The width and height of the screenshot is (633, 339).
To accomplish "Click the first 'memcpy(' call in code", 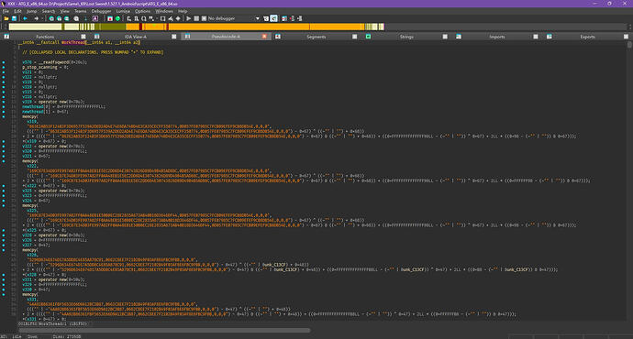I will [x=30, y=116].
